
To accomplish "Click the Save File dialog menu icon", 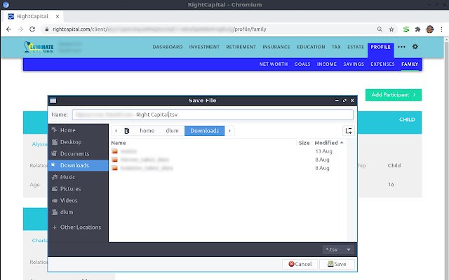I will pyautogui.click(x=53, y=101).
